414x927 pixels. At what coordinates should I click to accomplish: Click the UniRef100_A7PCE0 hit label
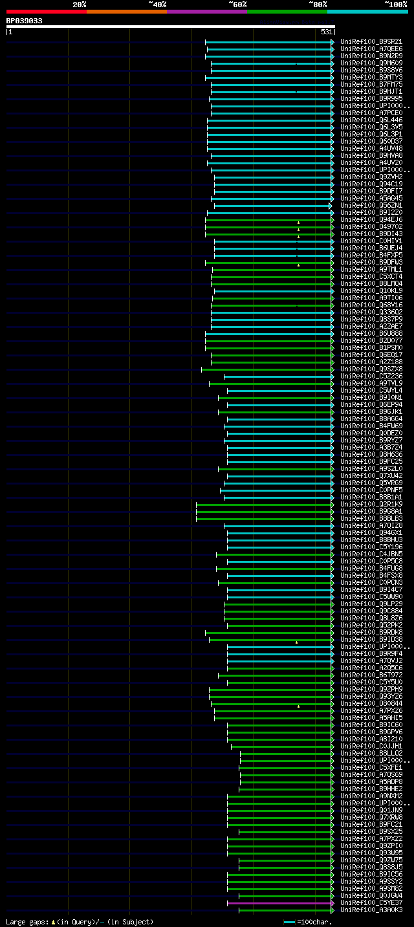371,113
